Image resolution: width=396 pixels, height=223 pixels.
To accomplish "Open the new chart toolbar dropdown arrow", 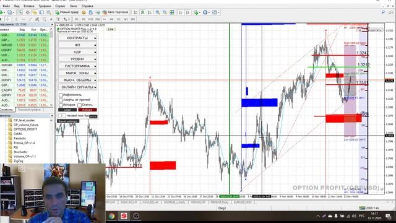I will click(4, 12).
